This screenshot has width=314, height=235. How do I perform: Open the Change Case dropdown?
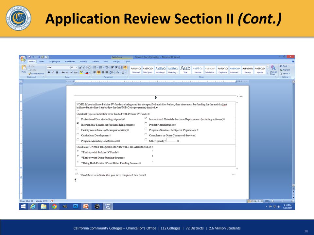click(x=76, y=72)
